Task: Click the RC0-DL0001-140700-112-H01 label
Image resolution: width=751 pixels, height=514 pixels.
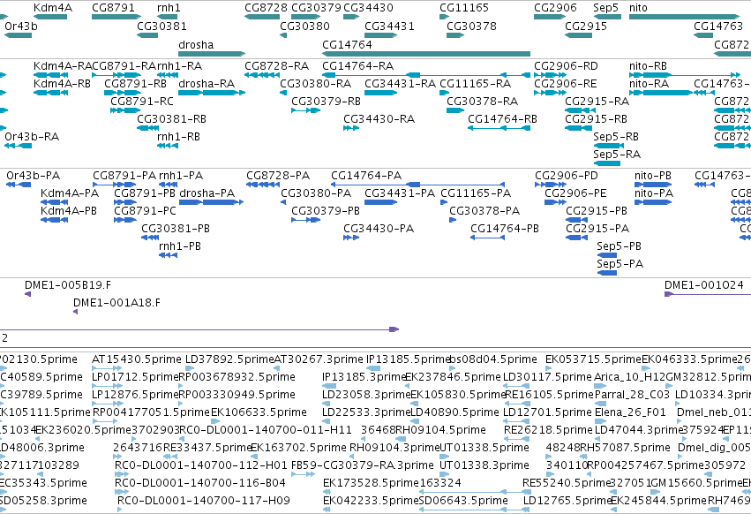Action: click(x=201, y=465)
